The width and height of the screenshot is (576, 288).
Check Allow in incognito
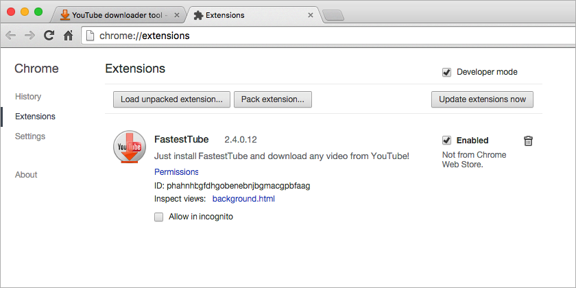158,217
